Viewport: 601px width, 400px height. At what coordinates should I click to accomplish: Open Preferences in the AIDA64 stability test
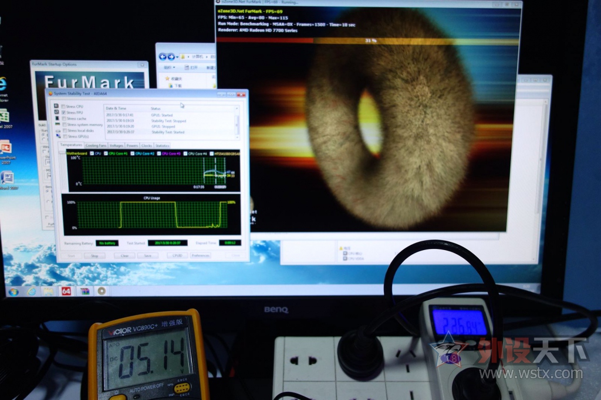tap(201, 255)
